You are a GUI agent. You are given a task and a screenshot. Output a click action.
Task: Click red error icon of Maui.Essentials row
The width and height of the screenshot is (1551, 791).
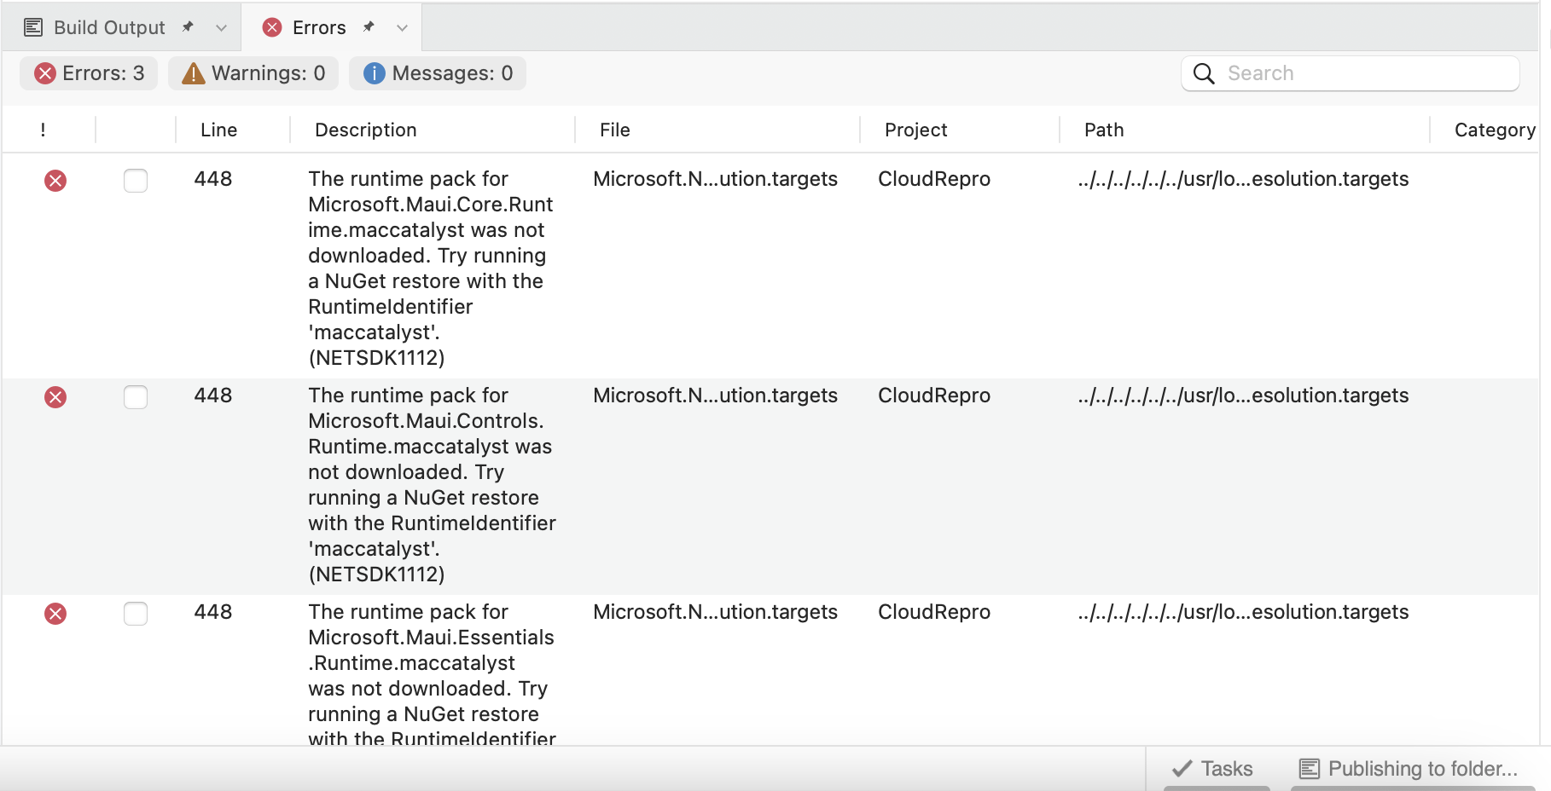(x=55, y=614)
